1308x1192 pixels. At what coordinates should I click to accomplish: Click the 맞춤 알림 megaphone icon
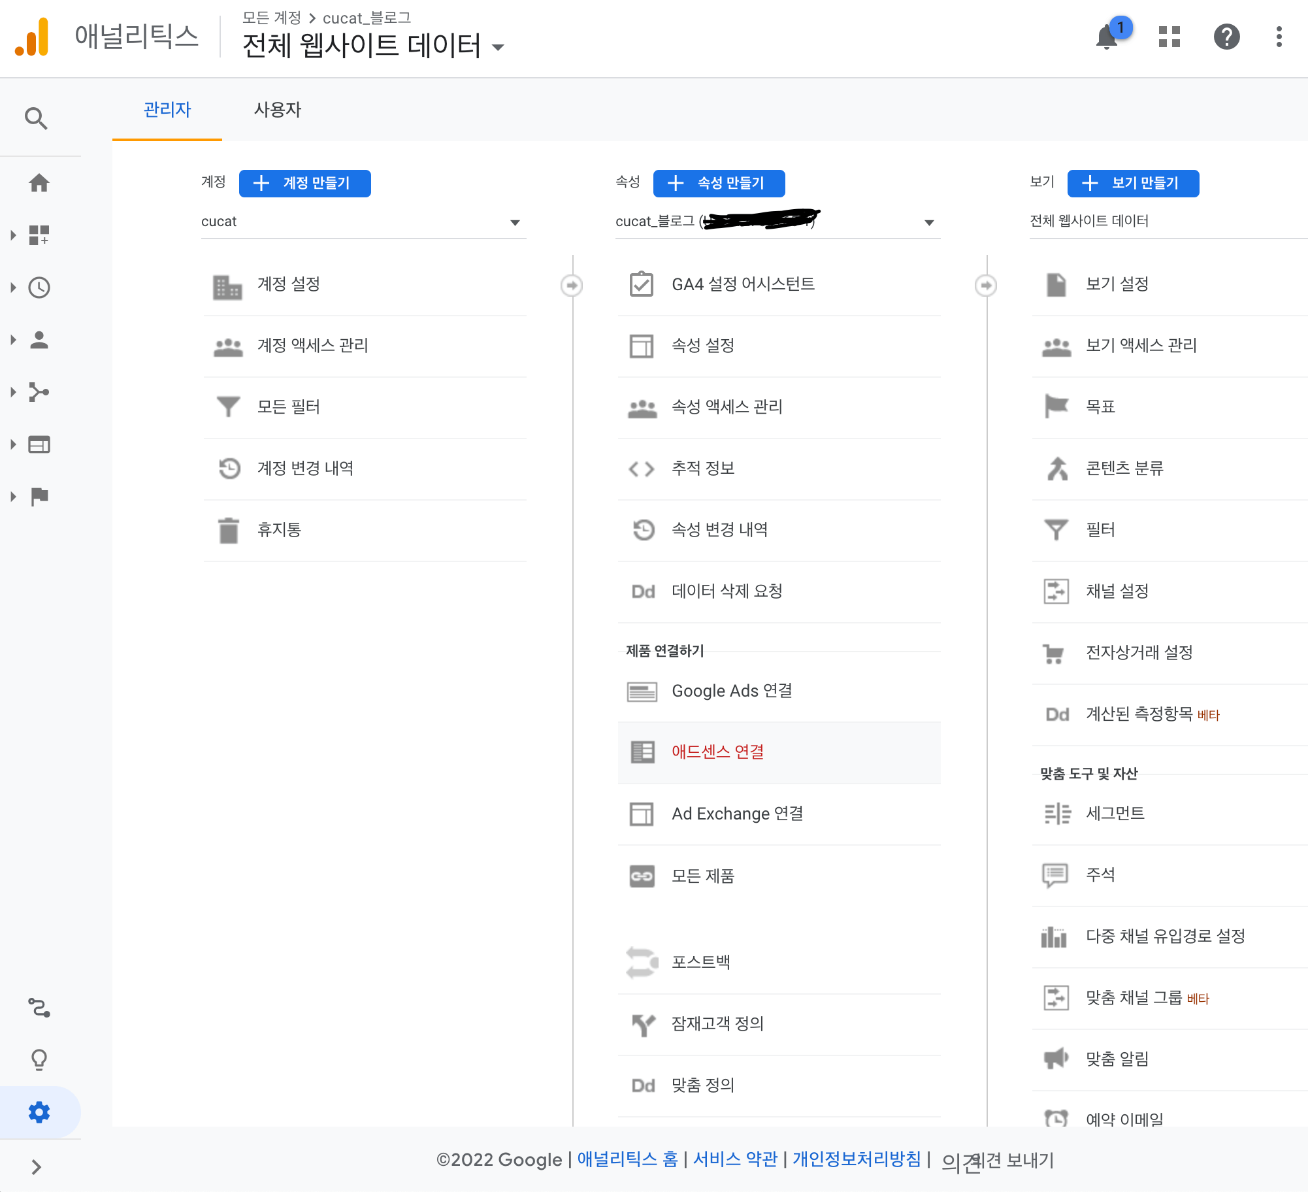(1056, 1059)
